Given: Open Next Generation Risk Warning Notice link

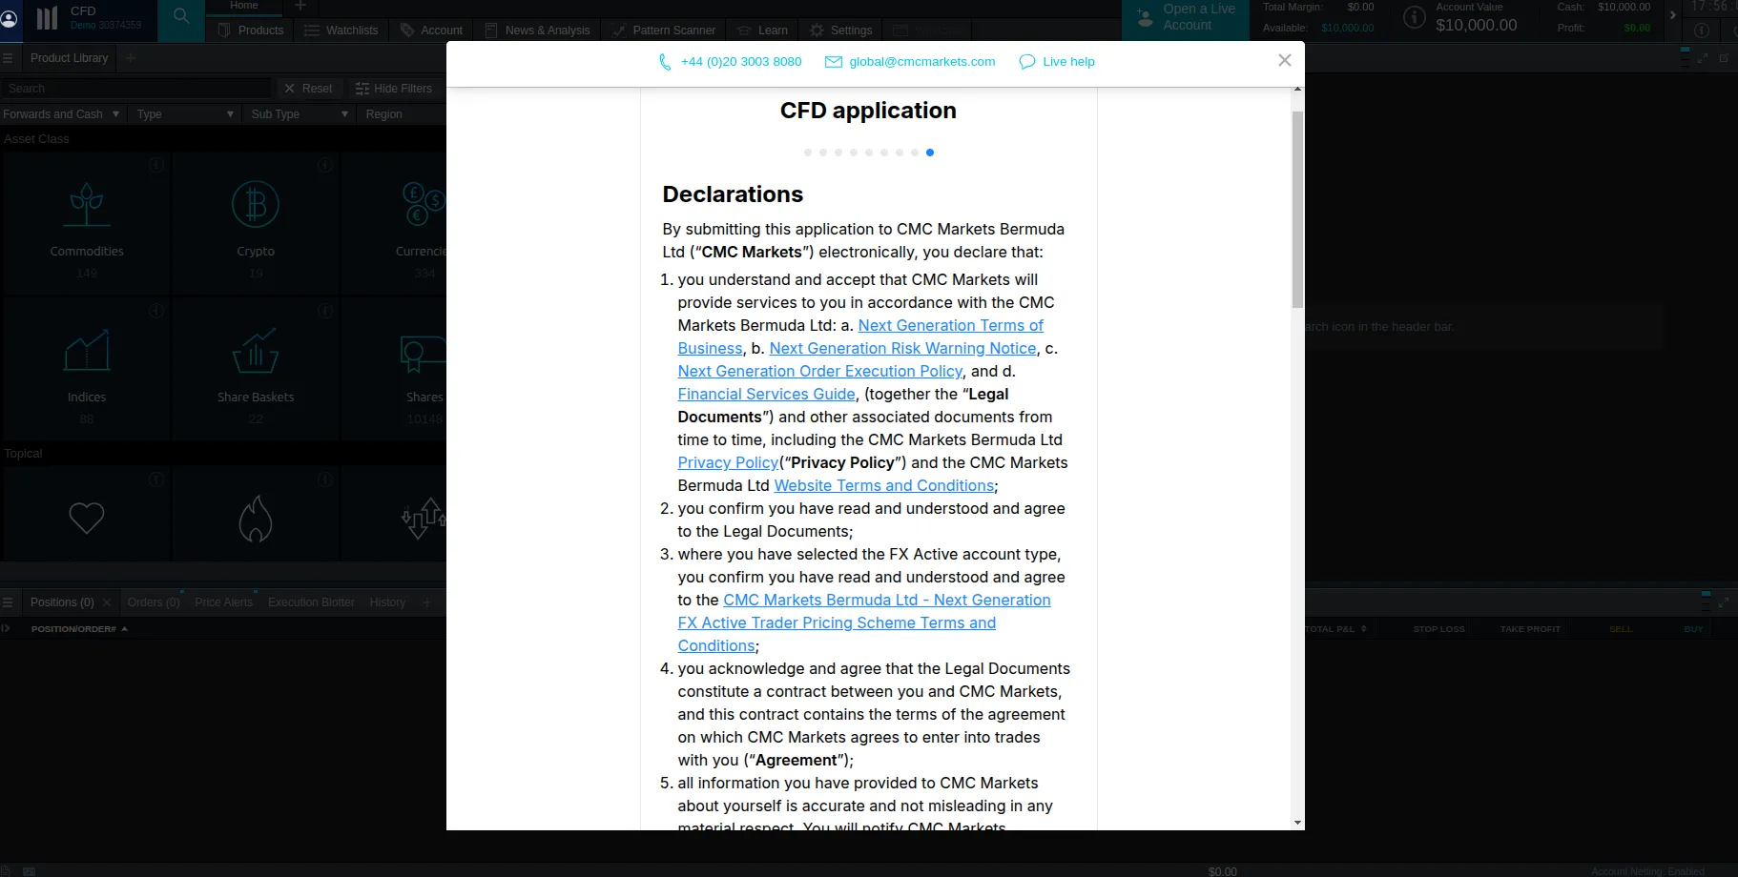Looking at the screenshot, I should (x=902, y=349).
